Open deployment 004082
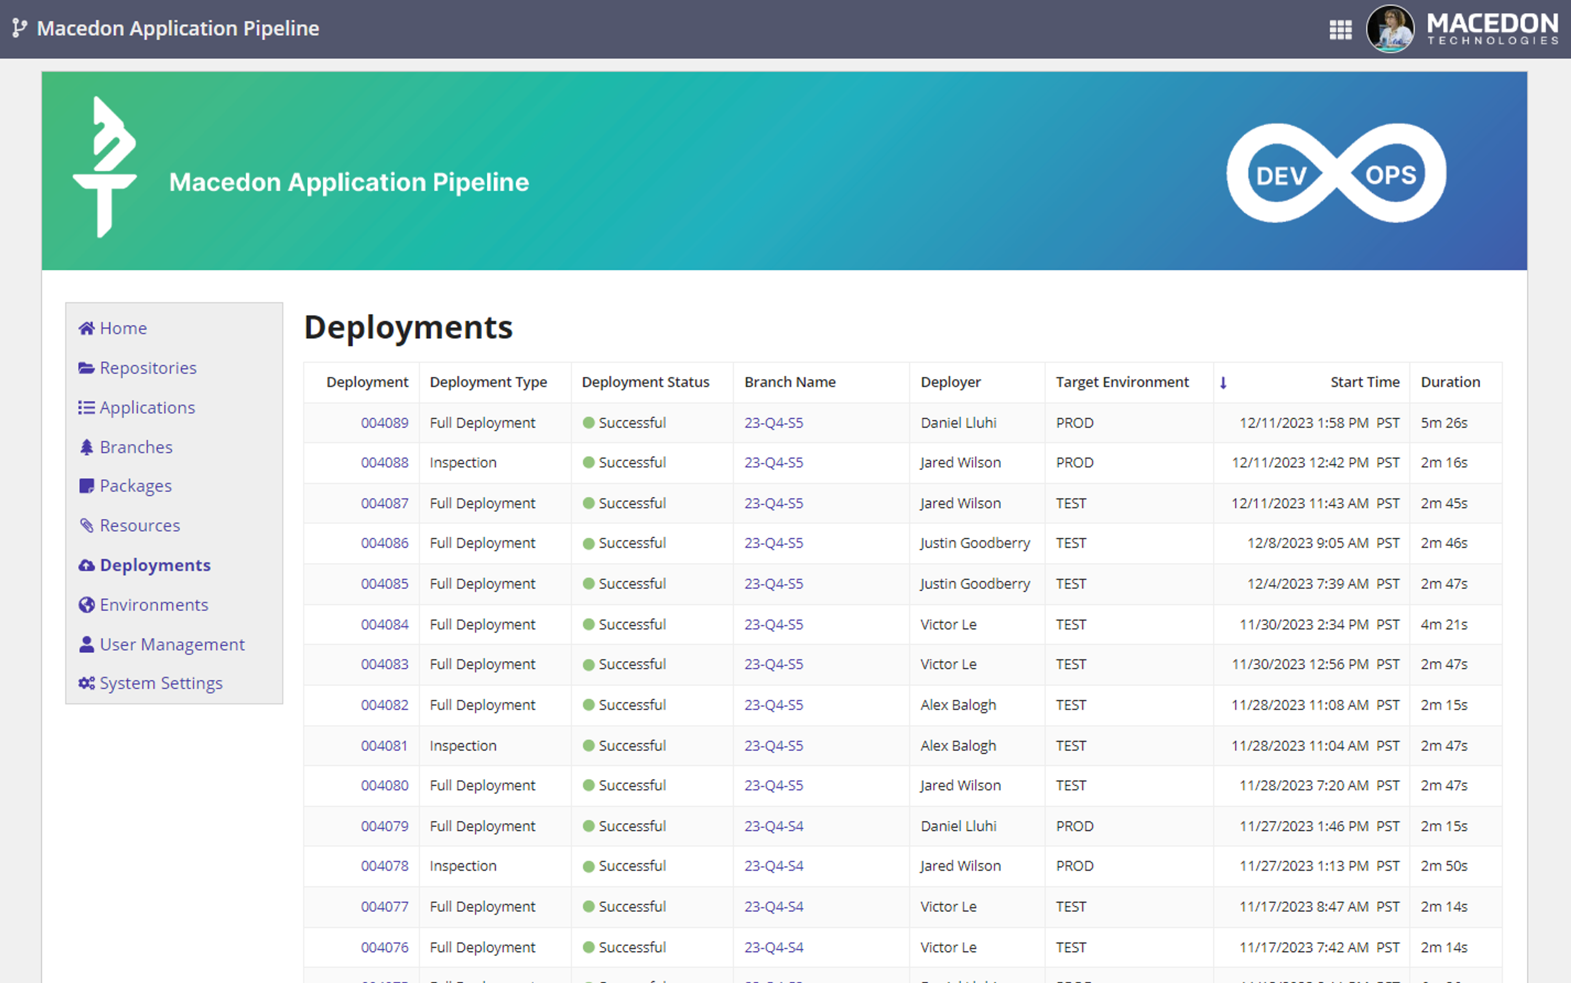 tap(385, 706)
